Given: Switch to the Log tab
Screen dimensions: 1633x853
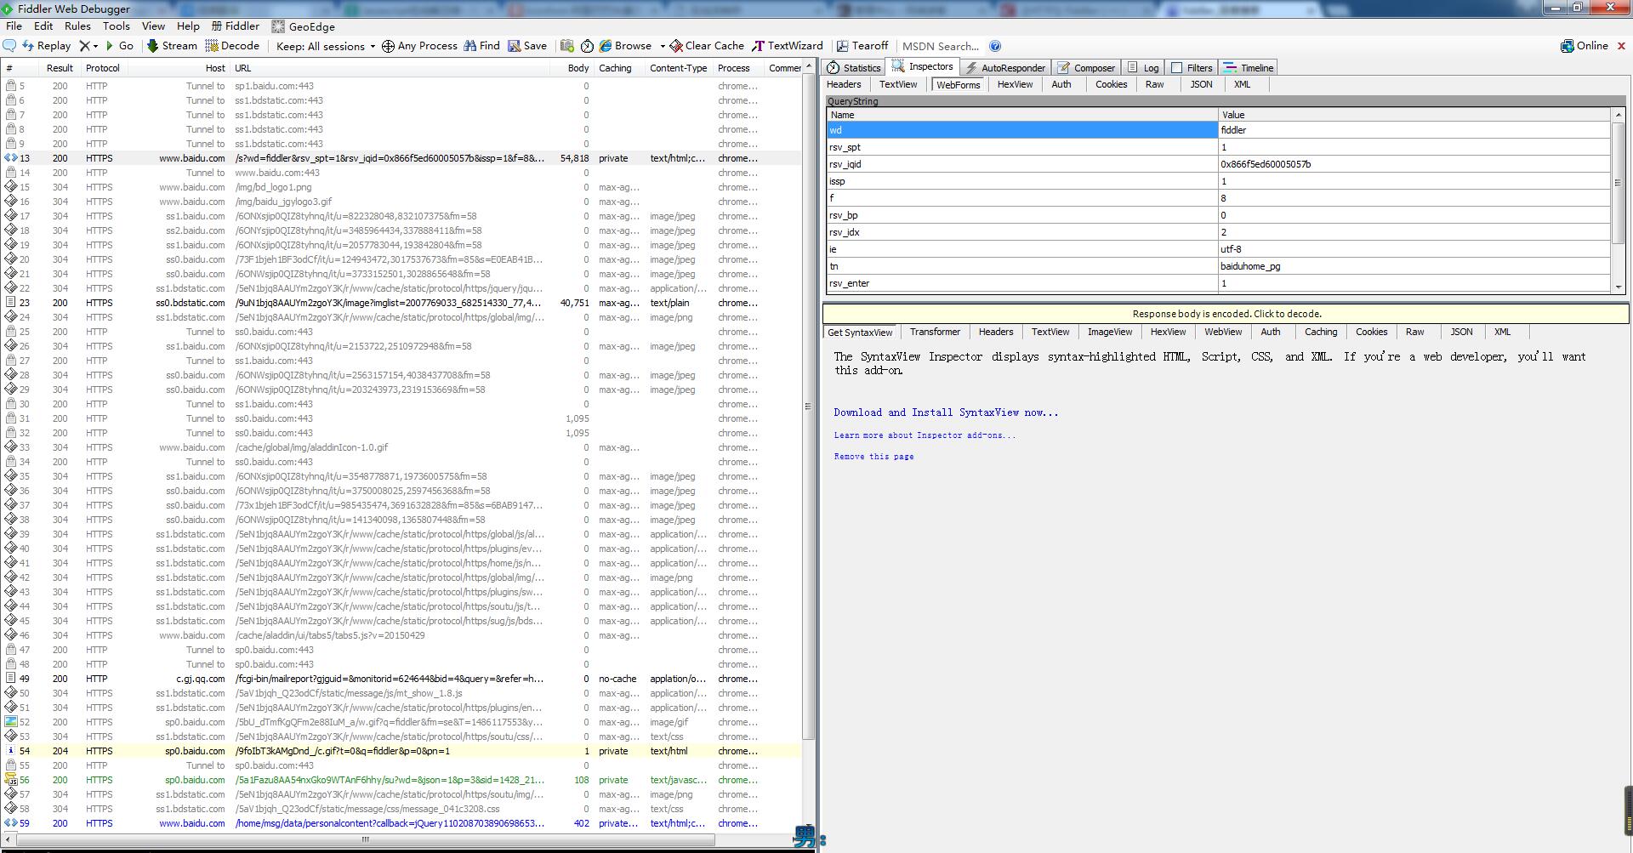Looking at the screenshot, I should coord(1142,67).
